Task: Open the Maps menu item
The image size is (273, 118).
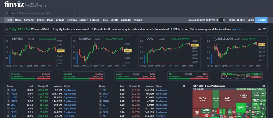Action: (50, 20)
